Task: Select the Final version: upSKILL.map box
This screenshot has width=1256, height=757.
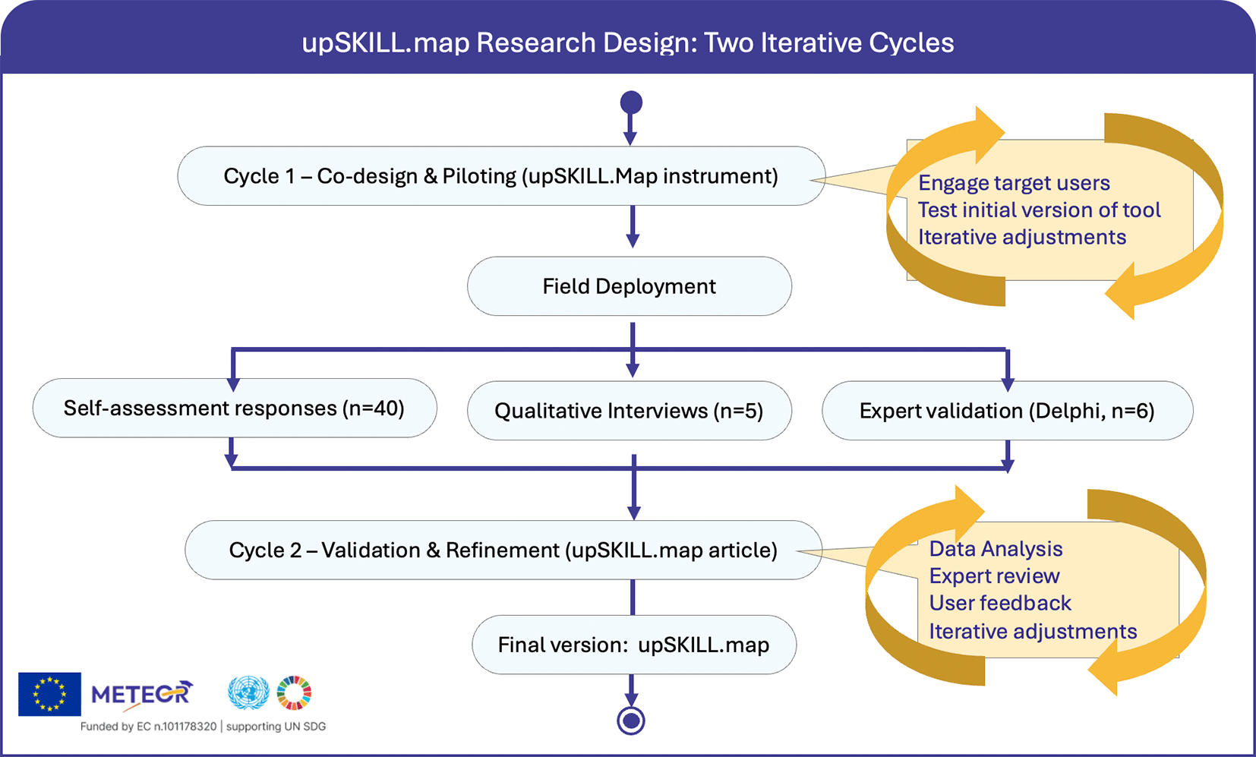Action: [x=634, y=645]
